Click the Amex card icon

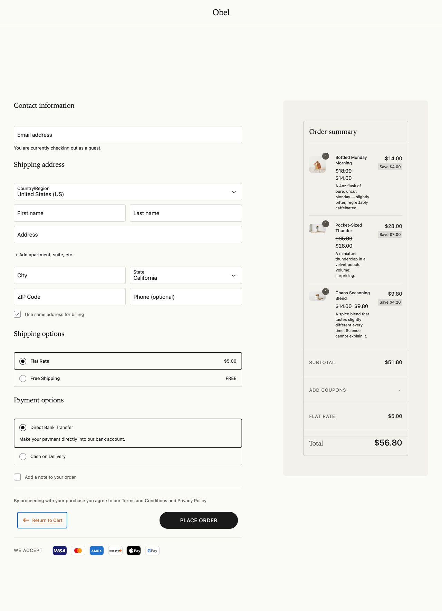[x=97, y=551]
